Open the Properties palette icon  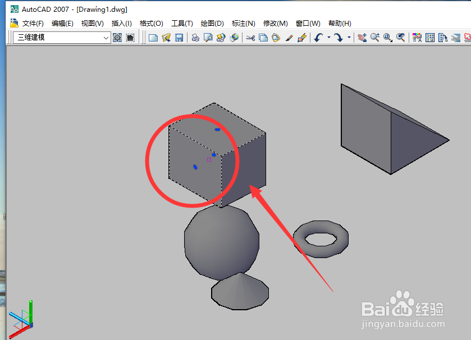tap(417, 38)
